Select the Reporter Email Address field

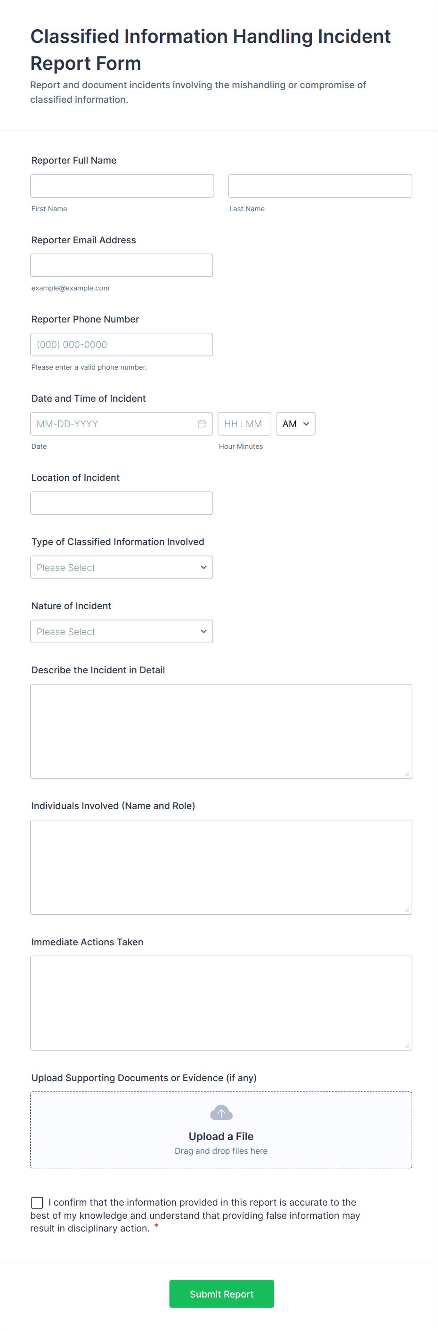tap(121, 265)
